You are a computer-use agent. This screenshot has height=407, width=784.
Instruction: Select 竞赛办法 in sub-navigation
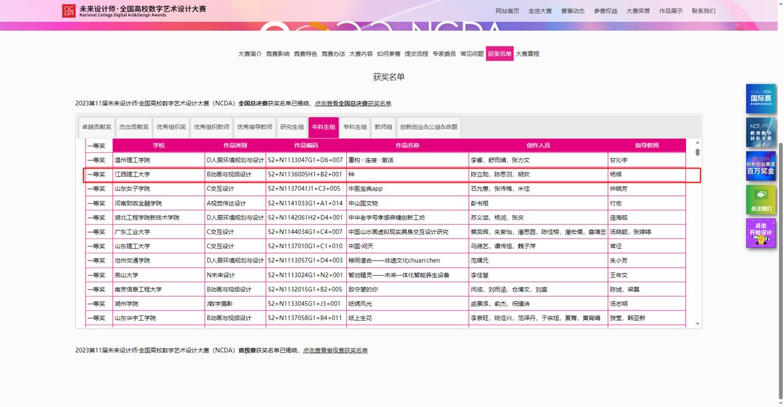tap(333, 54)
